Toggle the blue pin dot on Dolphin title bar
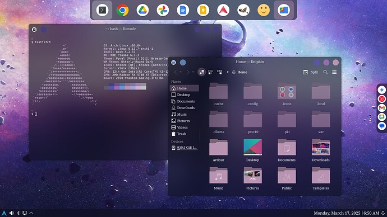 click(183, 63)
